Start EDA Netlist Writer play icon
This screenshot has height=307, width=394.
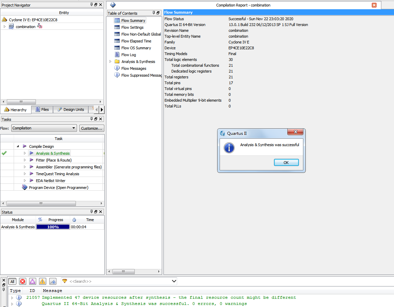pos(31,180)
